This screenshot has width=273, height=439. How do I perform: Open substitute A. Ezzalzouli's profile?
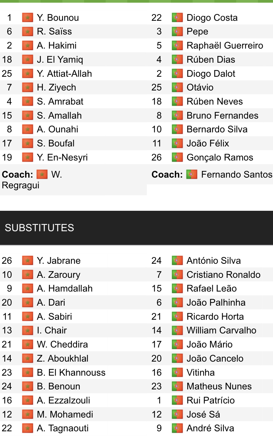[63, 400]
